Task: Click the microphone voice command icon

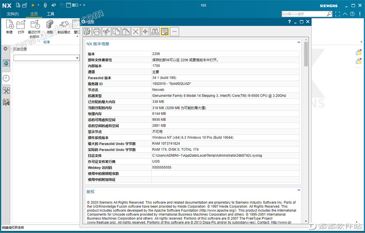Action: (x=45, y=5)
